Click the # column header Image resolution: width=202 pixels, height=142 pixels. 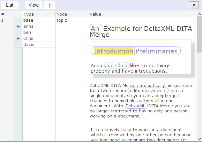tap(7, 14)
